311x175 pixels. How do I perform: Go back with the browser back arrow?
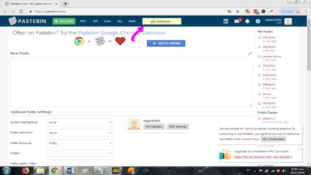pyautogui.click(x=5, y=12)
